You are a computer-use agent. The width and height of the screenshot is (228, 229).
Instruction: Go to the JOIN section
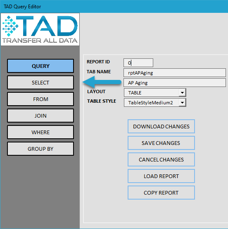coord(40,116)
